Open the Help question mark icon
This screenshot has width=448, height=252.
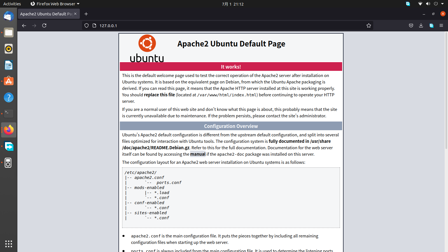coord(9,97)
